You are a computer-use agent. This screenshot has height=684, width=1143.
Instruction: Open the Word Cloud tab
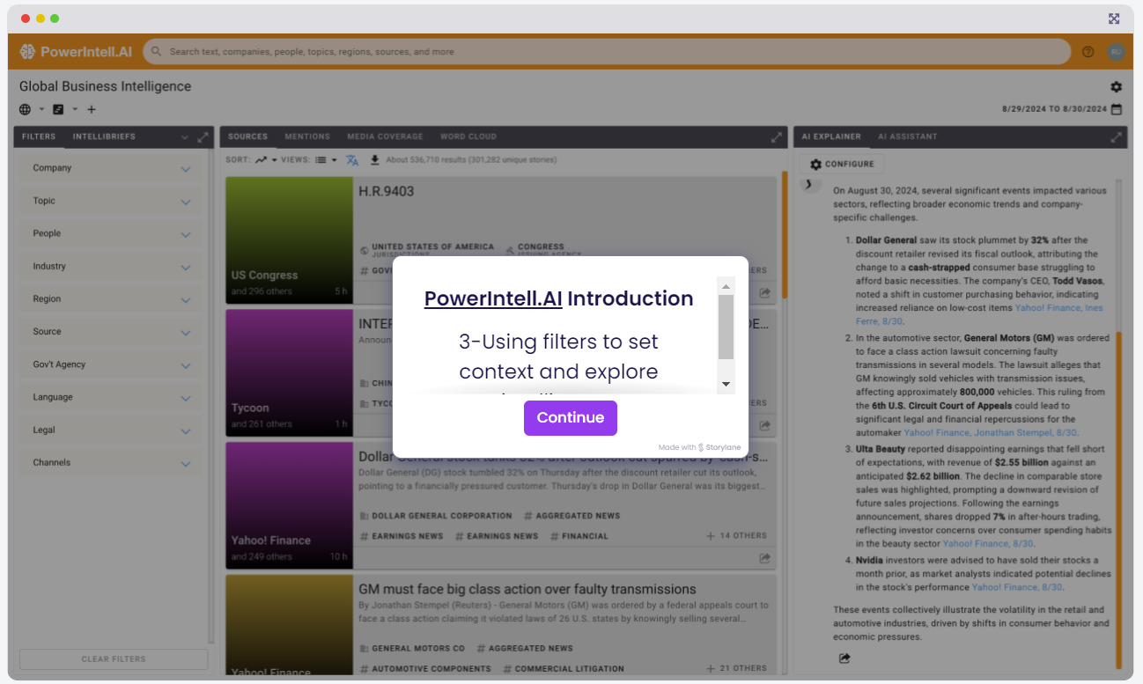coord(468,136)
